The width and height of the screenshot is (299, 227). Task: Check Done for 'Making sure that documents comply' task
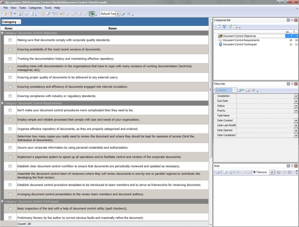point(10,40)
